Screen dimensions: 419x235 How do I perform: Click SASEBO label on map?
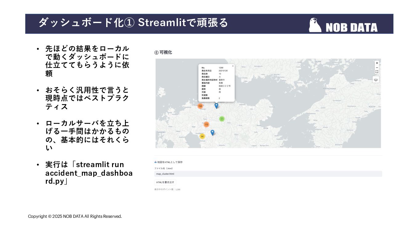(x=161, y=132)
